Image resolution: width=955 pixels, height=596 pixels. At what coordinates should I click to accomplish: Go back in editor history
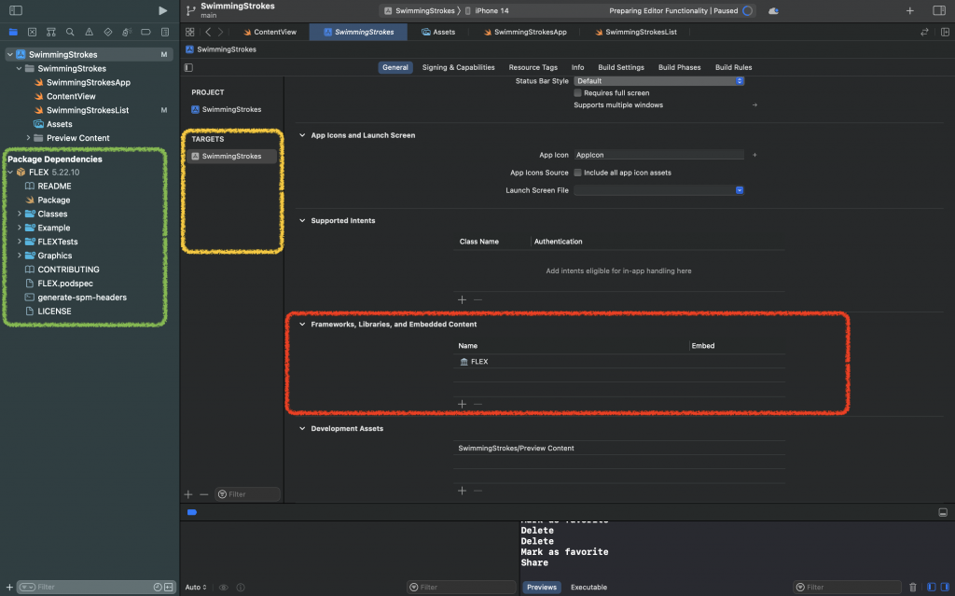click(208, 32)
